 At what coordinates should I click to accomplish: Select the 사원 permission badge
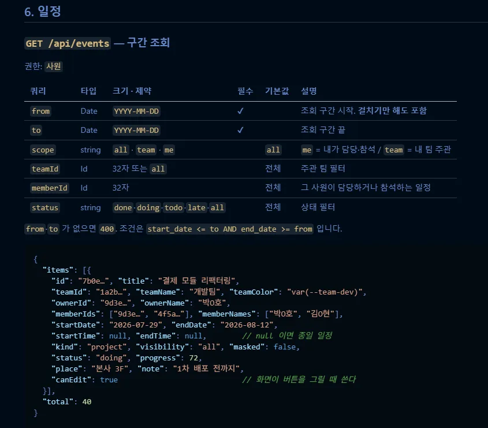click(x=54, y=66)
